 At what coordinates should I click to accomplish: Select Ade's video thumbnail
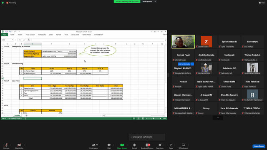coord(183,42)
